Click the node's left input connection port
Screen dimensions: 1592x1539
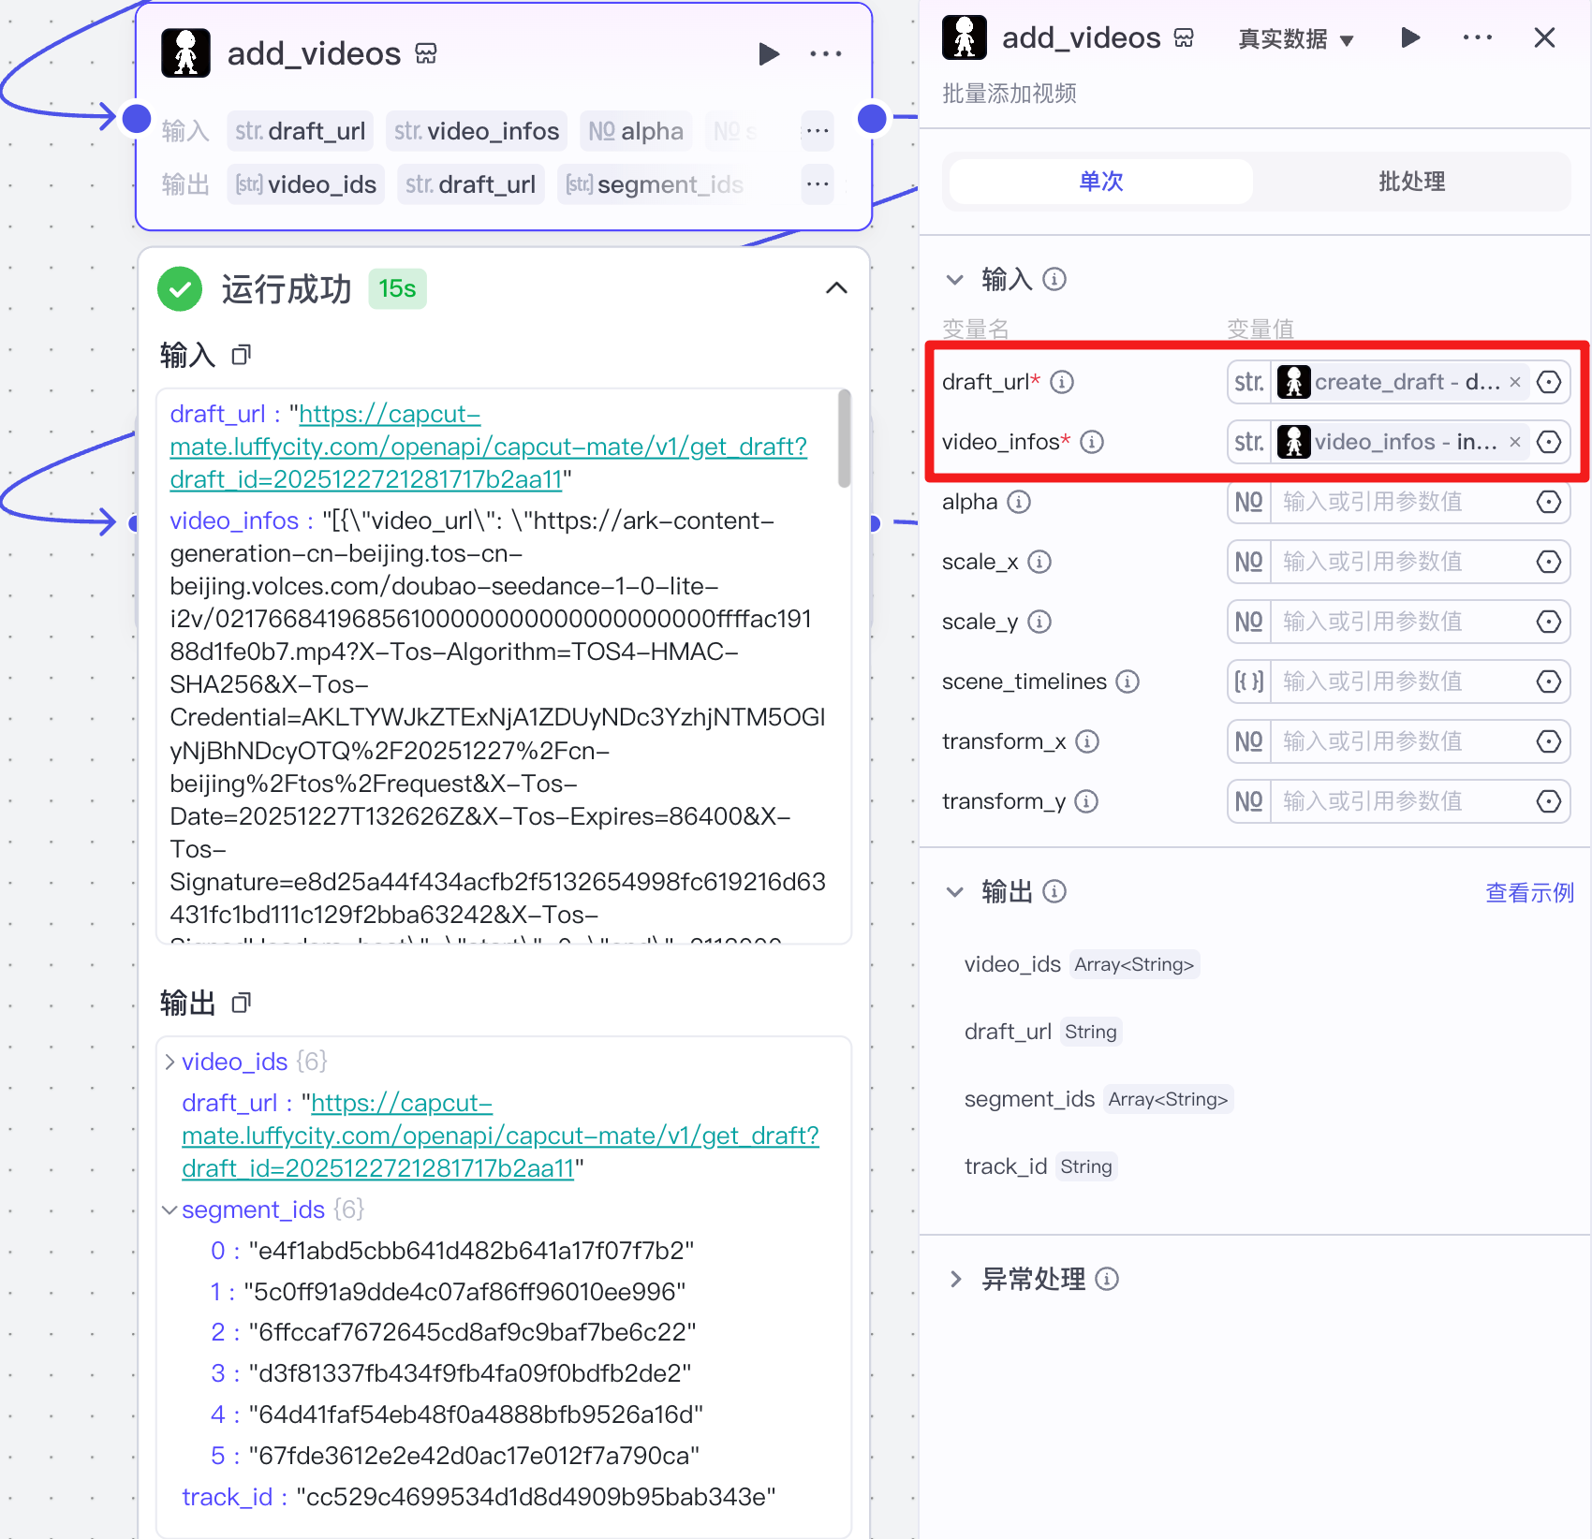click(x=137, y=118)
